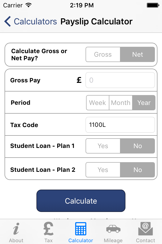Tap the back chevron arrow icon
This screenshot has height=244, width=162.
click(x=7, y=21)
